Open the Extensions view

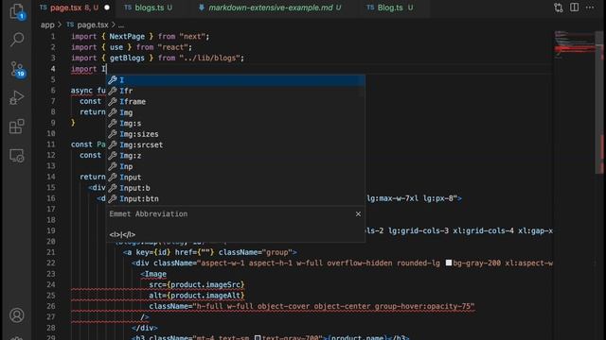pyautogui.click(x=17, y=126)
